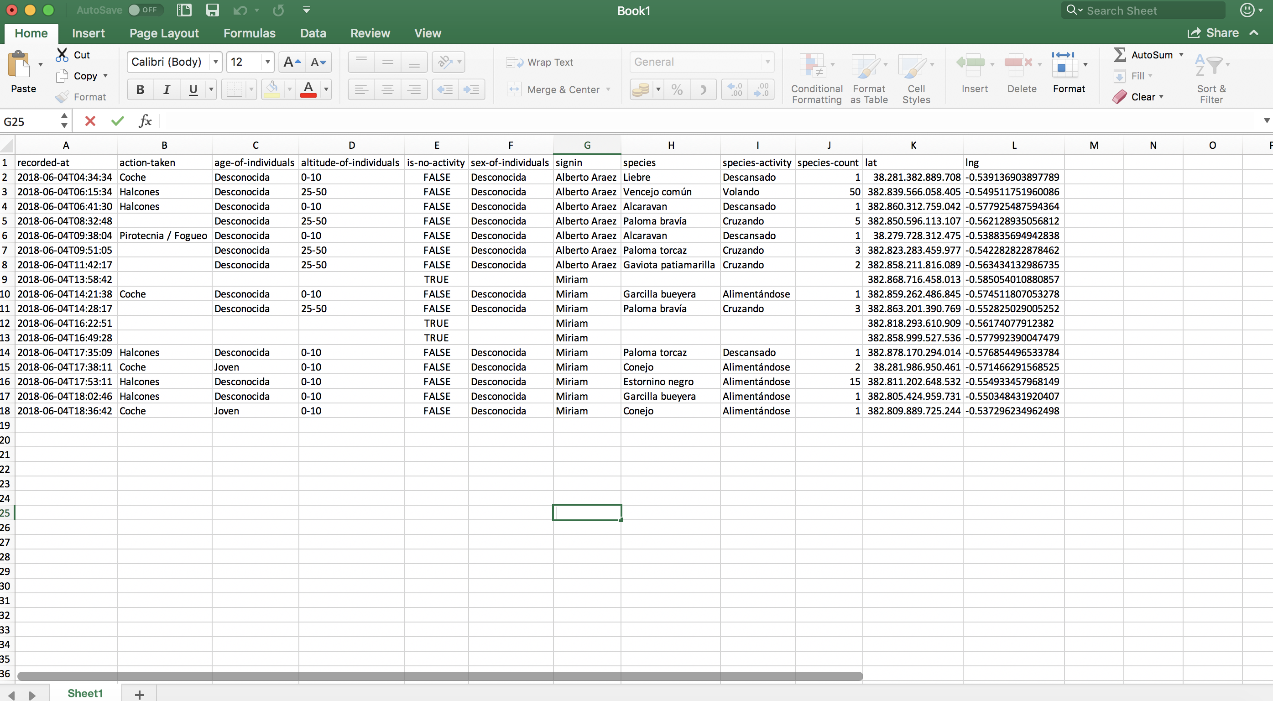The image size is (1273, 701).
Task: Align text to the top
Action: pos(361,62)
